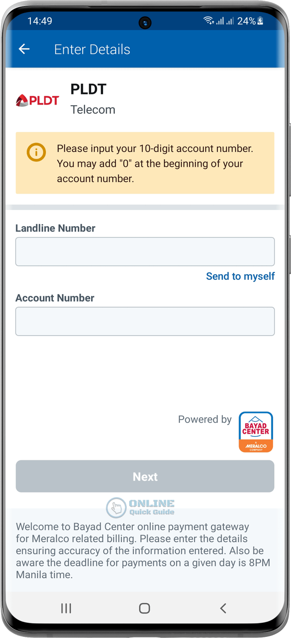Focus the Landline Number field

click(145, 251)
